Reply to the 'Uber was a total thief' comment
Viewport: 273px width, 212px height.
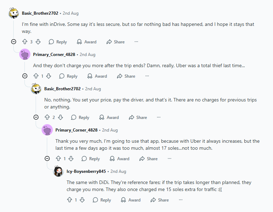[x=69, y=76]
